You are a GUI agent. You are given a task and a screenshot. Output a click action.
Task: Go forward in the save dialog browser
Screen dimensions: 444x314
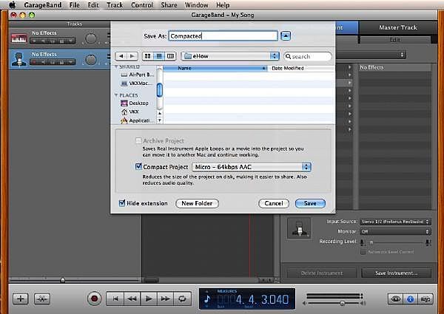click(x=132, y=56)
